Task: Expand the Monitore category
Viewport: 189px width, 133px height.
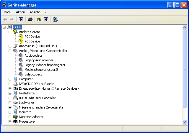Action: tap(10, 112)
